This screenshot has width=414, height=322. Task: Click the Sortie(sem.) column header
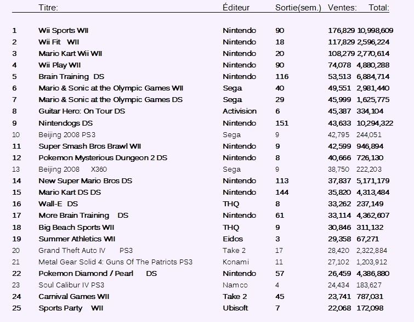[298, 8]
